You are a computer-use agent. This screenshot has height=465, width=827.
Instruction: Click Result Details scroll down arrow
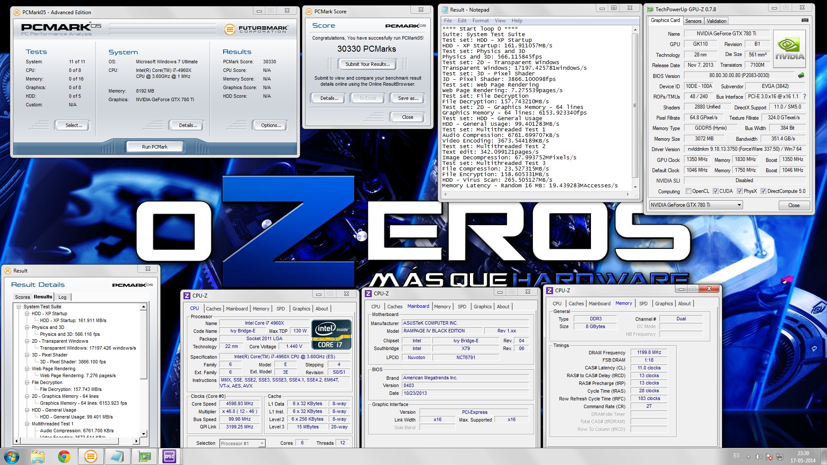[143, 434]
